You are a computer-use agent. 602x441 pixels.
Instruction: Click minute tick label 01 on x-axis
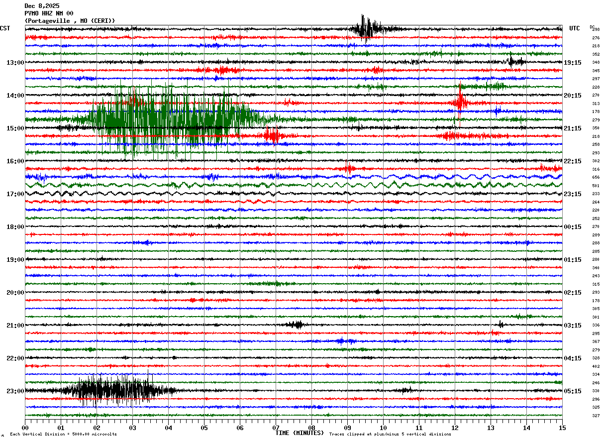tap(61, 428)
